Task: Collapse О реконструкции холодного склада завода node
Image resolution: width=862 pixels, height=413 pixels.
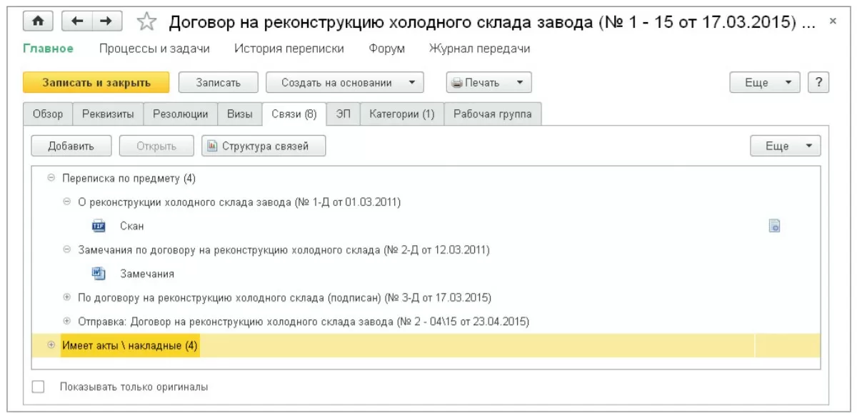Action: [67, 202]
